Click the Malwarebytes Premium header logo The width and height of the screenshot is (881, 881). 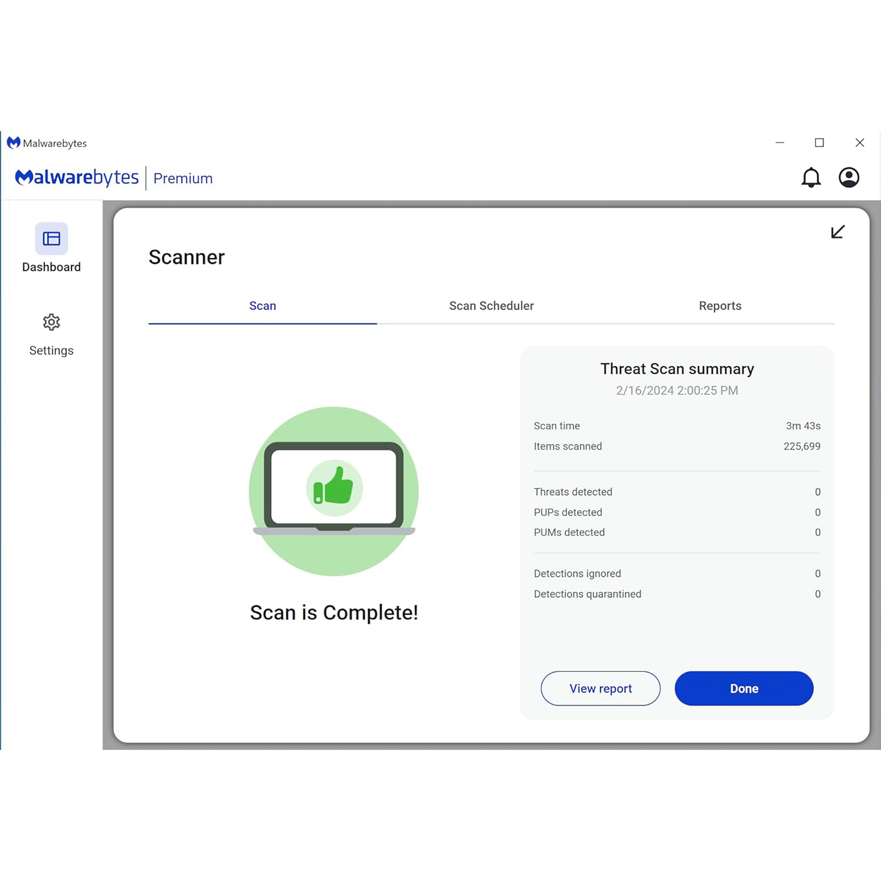pyautogui.click(x=76, y=177)
